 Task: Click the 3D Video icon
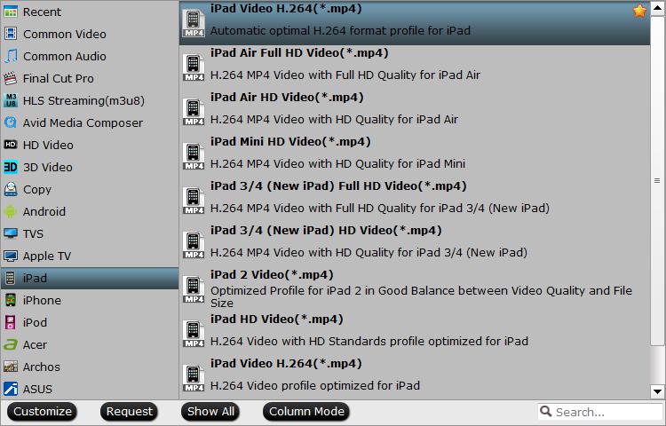click(x=10, y=167)
